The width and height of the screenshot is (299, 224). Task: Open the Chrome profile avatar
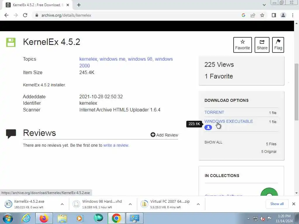283,15
